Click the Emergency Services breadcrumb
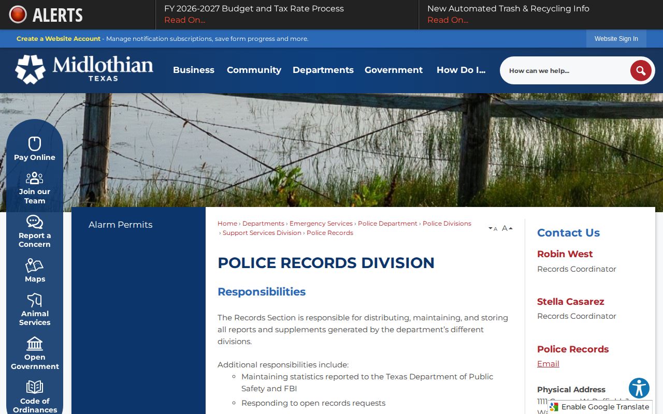Viewport: 663px width, 414px height. tap(321, 224)
